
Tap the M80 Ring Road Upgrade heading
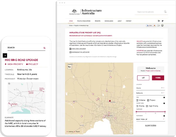pyautogui.click(x=21, y=60)
